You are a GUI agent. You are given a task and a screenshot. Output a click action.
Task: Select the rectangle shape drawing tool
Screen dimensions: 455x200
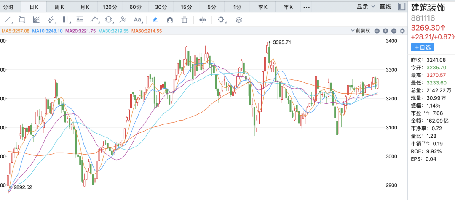22,20
